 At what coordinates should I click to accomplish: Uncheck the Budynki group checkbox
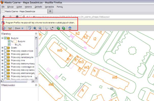[x=5, y=38]
